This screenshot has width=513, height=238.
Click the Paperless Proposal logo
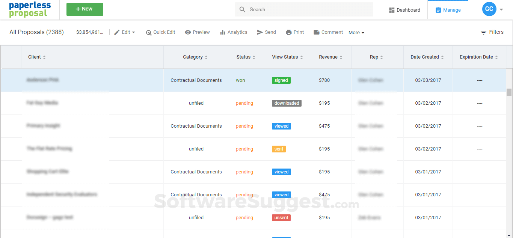[x=30, y=10]
